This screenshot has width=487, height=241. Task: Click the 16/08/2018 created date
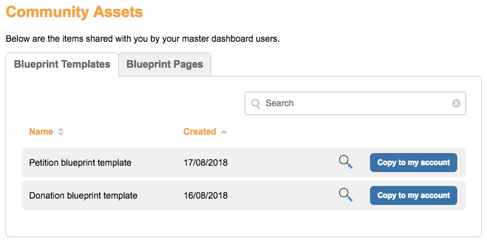(206, 195)
